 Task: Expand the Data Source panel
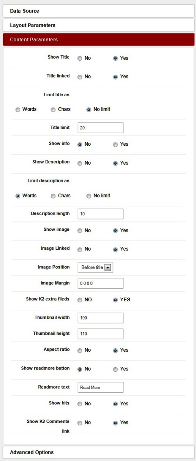tap(98, 11)
